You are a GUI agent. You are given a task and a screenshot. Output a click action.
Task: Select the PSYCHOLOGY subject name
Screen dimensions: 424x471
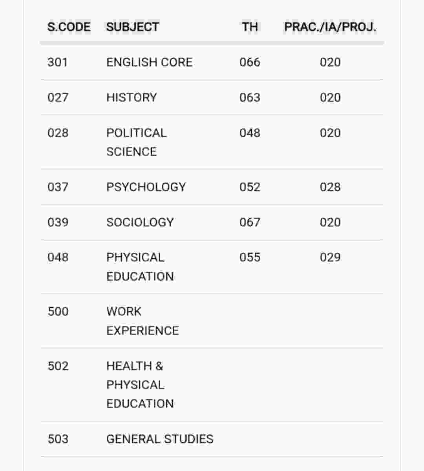point(146,187)
